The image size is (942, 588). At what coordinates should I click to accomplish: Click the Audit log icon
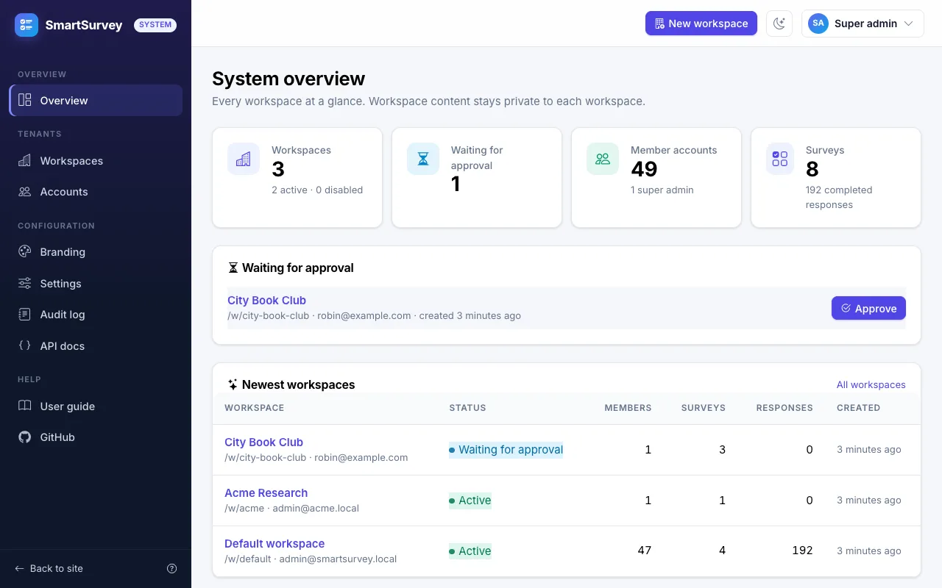(x=24, y=314)
